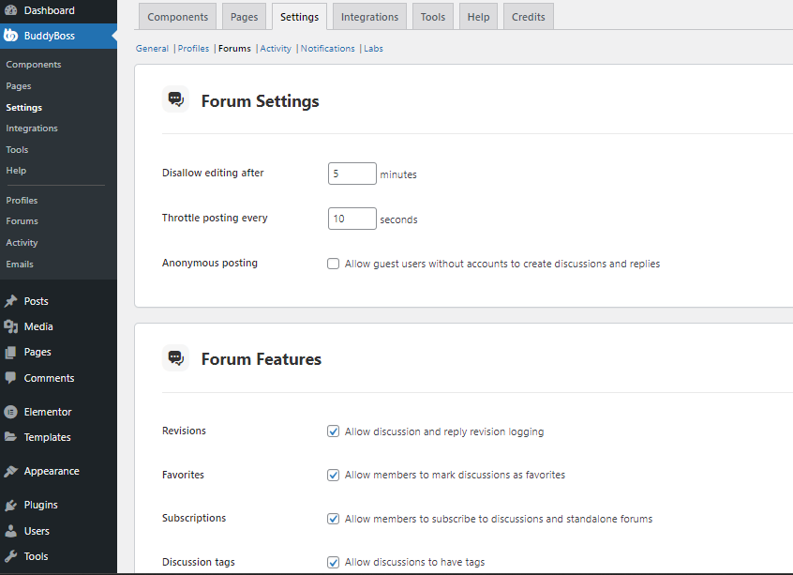Click the Forum Features heading
The width and height of the screenshot is (793, 575).
tap(261, 359)
